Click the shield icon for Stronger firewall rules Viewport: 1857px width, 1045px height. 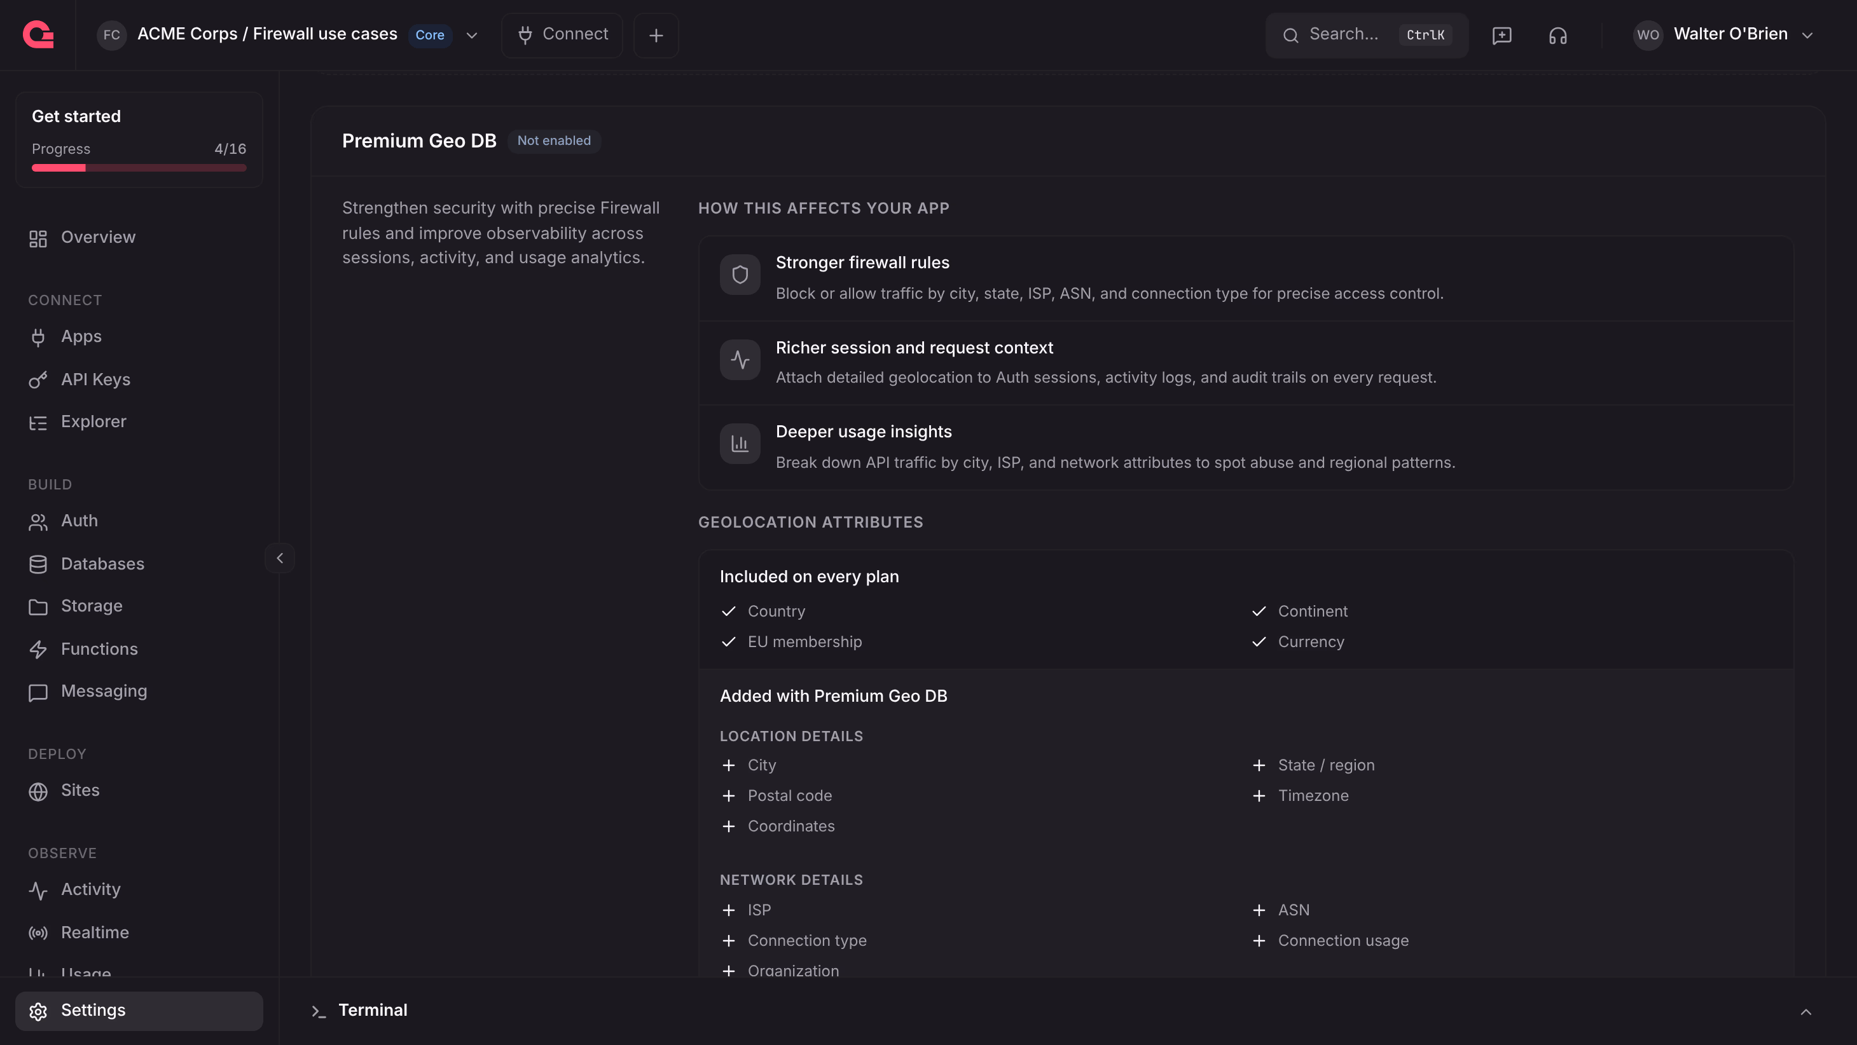(x=740, y=275)
